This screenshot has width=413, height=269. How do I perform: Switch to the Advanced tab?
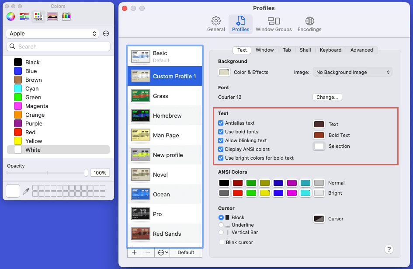click(x=361, y=50)
